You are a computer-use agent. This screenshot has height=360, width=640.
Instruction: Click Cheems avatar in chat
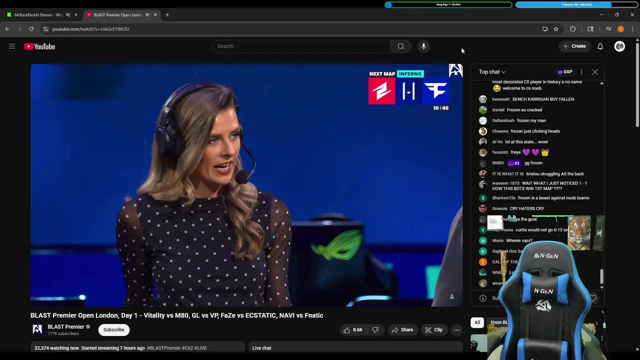click(482, 131)
